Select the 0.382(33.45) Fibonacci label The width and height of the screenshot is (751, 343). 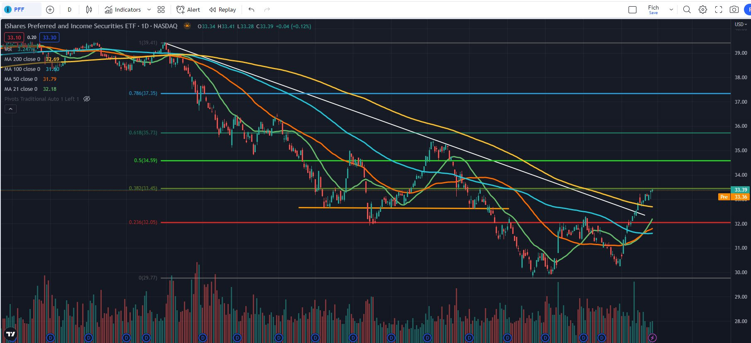143,188
